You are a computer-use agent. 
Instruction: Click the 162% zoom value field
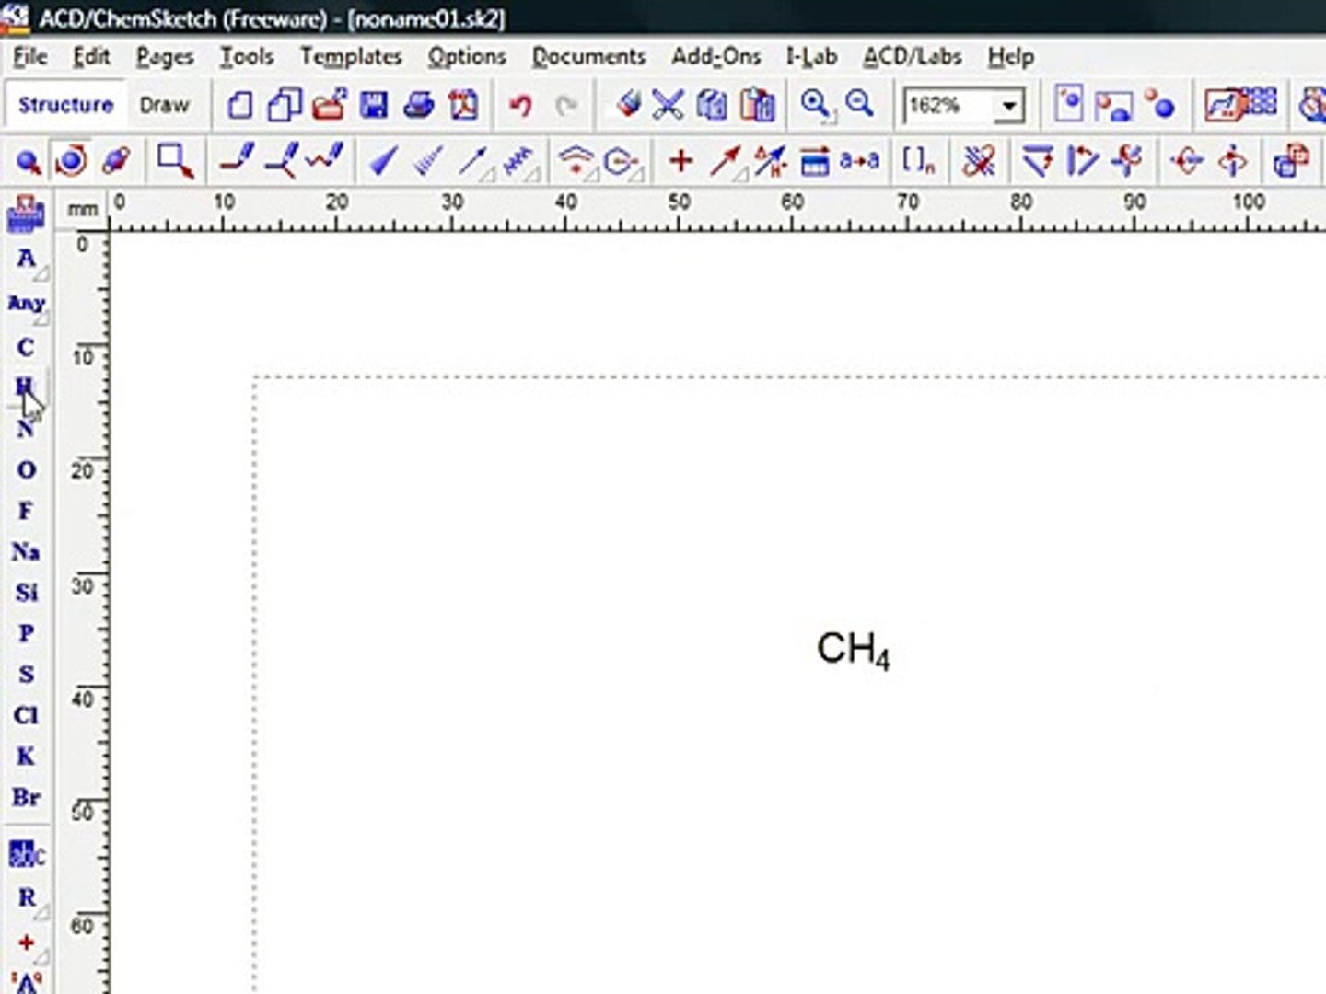tap(950, 106)
